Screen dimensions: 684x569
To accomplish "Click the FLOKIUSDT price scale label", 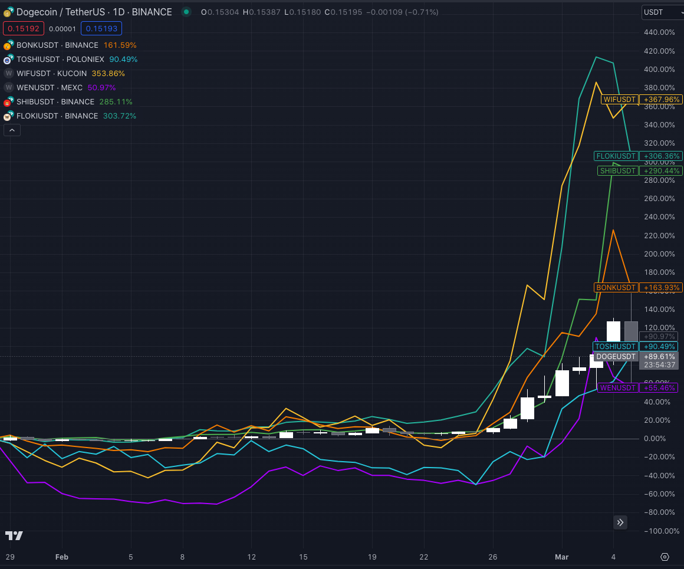I will [616, 156].
